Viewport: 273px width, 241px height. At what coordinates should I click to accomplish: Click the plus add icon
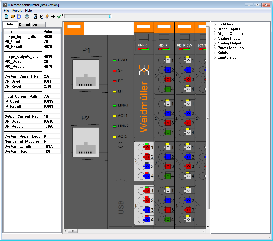[53, 17]
